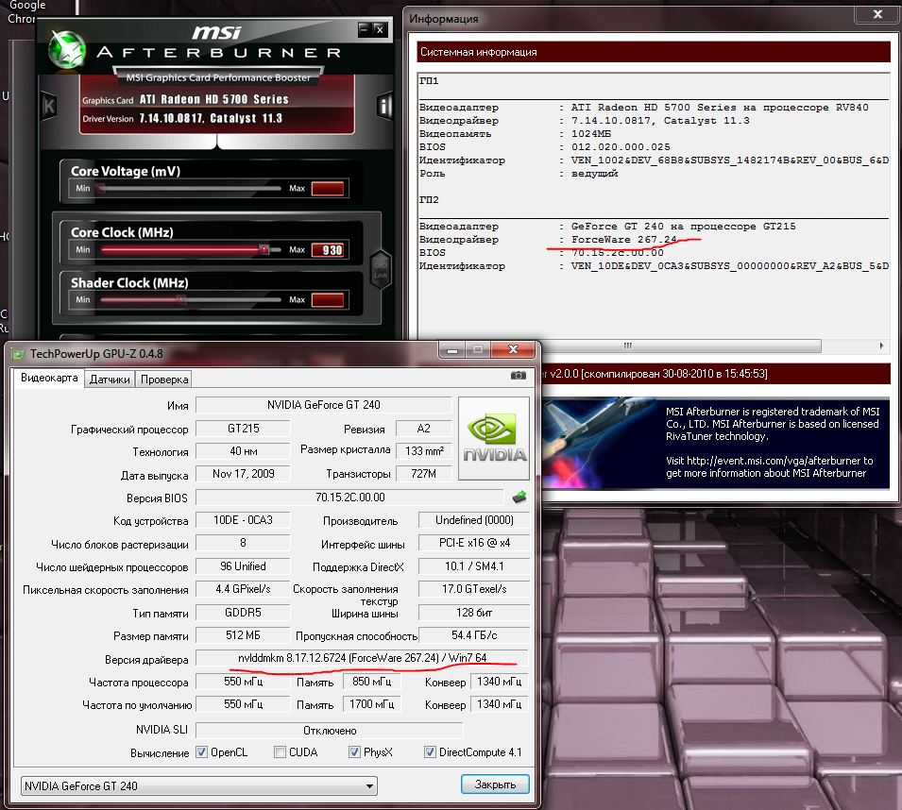Screen dimensions: 902x810
Task: Click the NVIDIA SLI field Отключено
Action: [x=330, y=730]
